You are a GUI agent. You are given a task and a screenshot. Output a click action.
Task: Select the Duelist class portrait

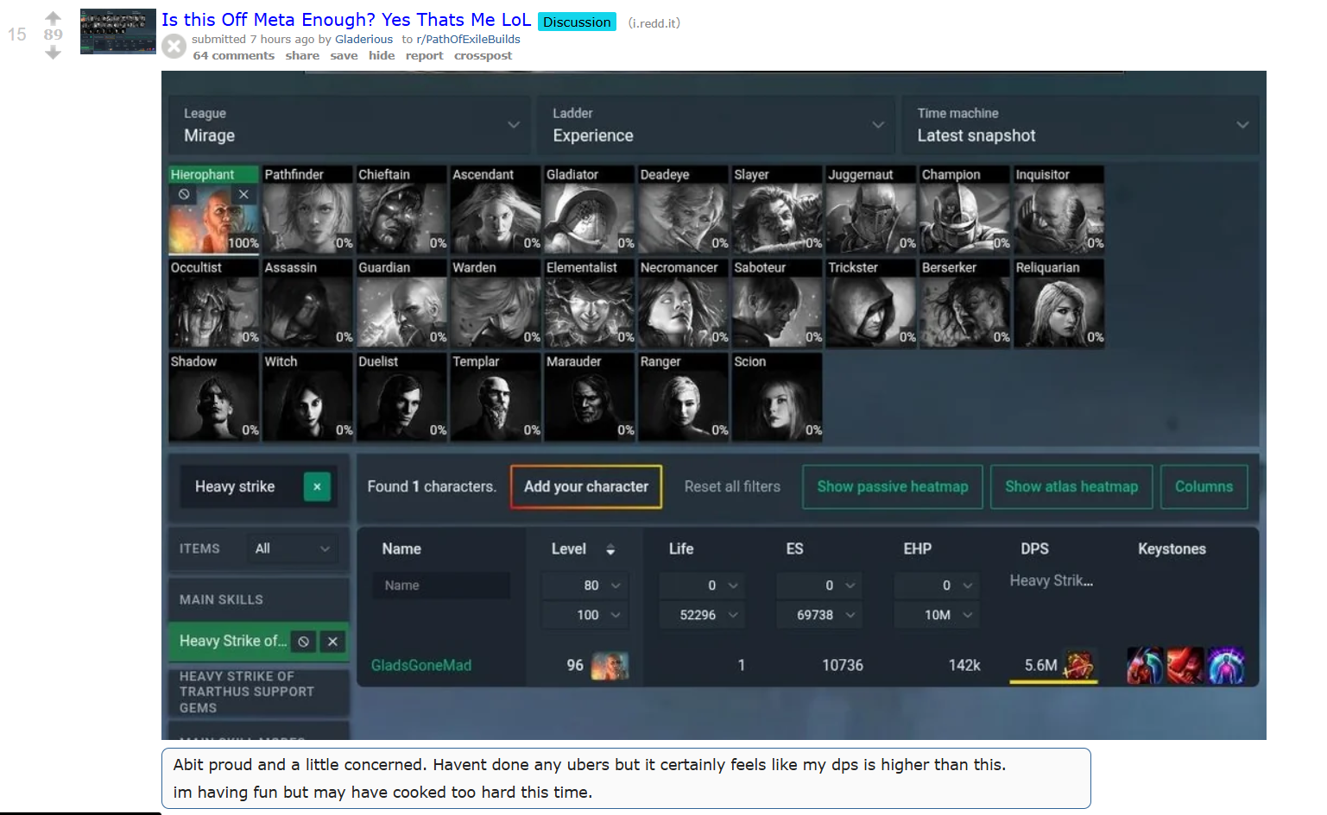[x=401, y=397]
